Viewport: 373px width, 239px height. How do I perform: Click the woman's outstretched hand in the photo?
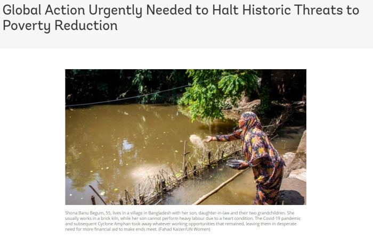tap(208, 139)
